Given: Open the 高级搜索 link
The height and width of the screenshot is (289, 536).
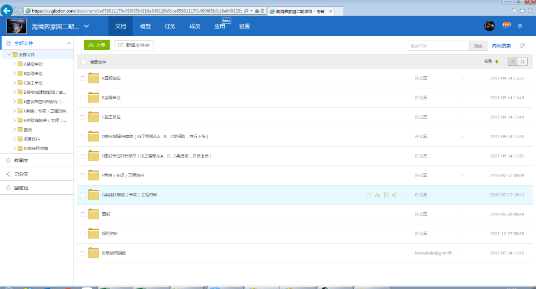Looking at the screenshot, I should tap(501, 46).
